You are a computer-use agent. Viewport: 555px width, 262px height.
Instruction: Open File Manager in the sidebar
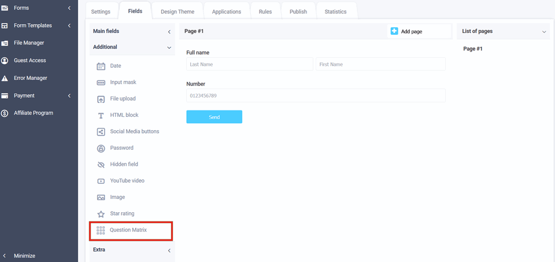point(29,43)
